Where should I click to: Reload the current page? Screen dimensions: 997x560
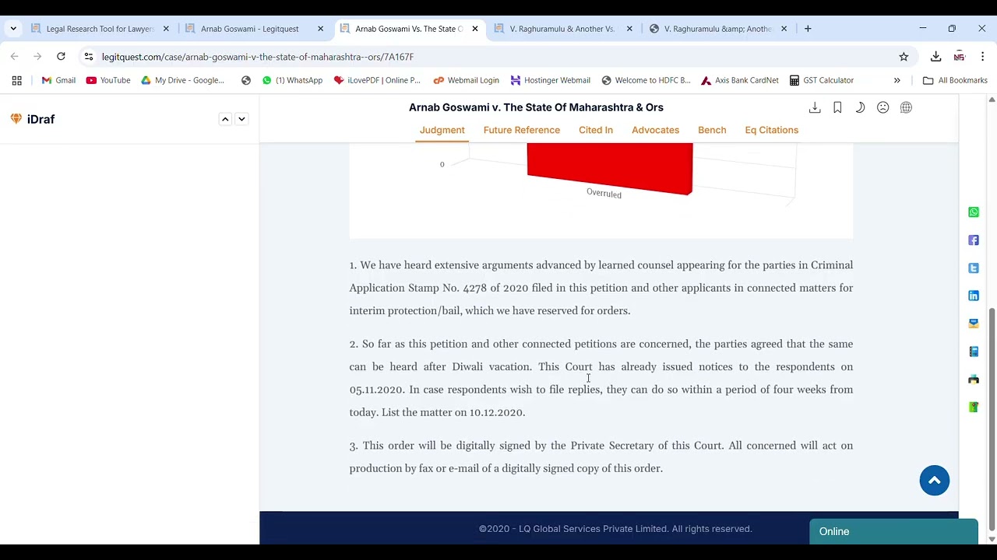coord(61,57)
